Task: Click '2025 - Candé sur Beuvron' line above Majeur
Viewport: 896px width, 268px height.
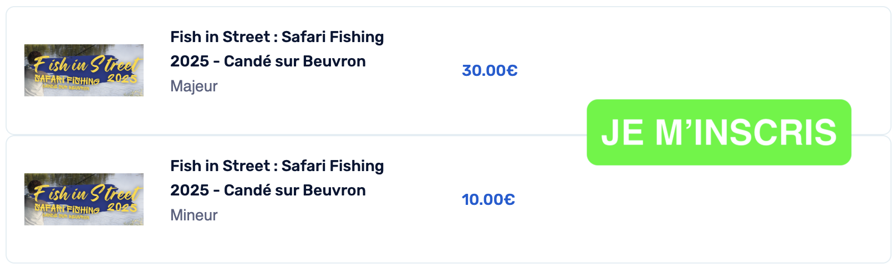Action: [268, 61]
